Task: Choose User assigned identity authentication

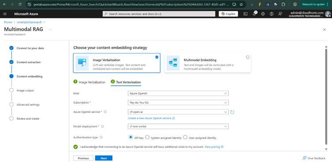Action: tap(185, 137)
